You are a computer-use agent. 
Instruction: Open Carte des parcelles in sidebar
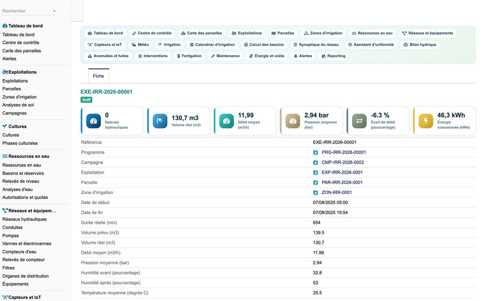(21, 51)
